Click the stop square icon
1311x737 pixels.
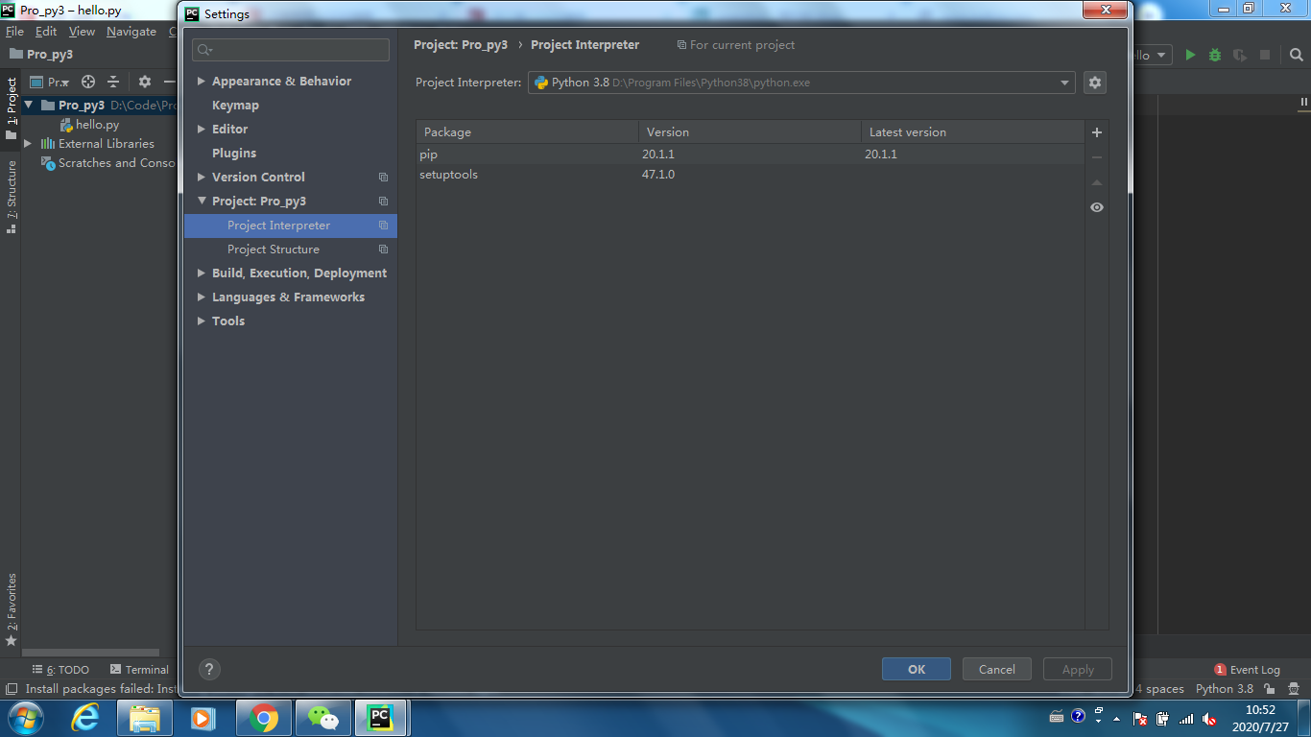pyautogui.click(x=1265, y=56)
